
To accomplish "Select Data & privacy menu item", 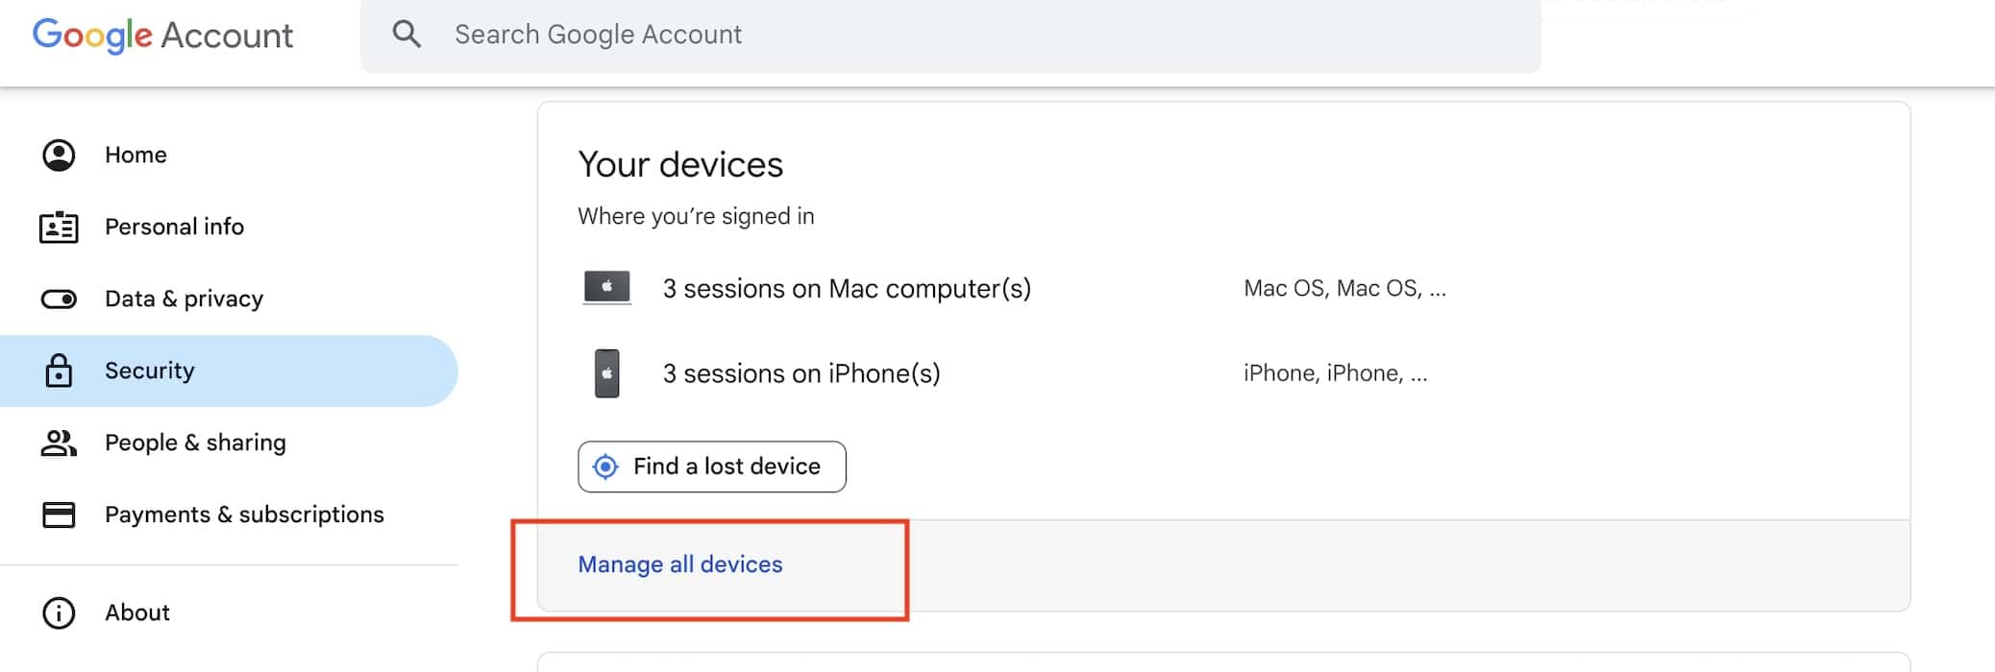I will pos(184,299).
